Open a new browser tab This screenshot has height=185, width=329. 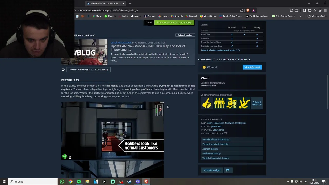[130, 3]
